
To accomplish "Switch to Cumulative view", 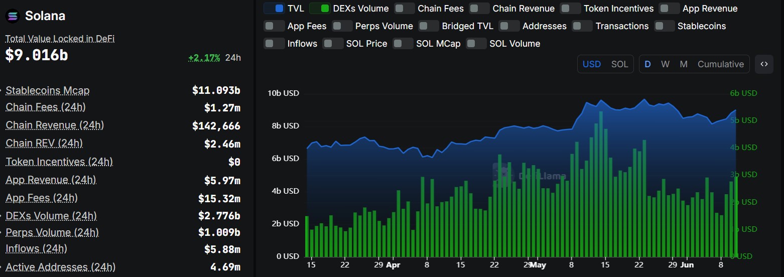I will [720, 64].
